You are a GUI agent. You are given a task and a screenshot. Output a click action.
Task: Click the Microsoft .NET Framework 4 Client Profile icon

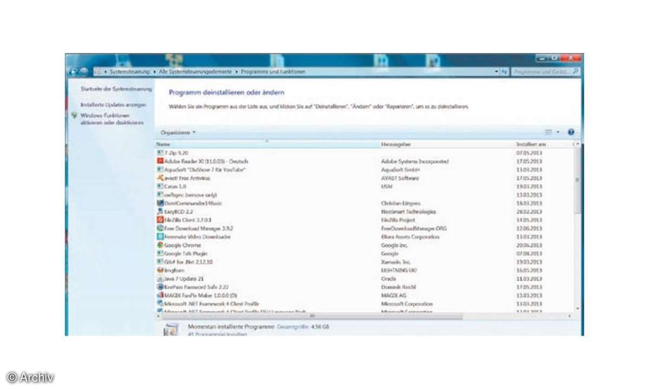[x=160, y=304]
